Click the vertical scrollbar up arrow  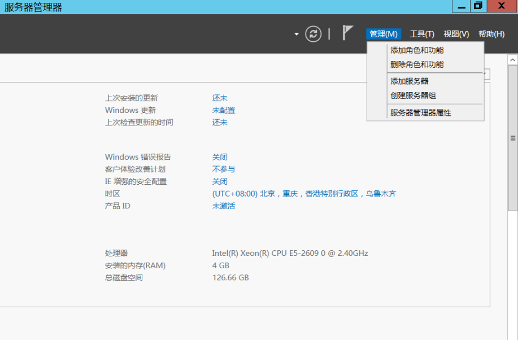(x=513, y=59)
